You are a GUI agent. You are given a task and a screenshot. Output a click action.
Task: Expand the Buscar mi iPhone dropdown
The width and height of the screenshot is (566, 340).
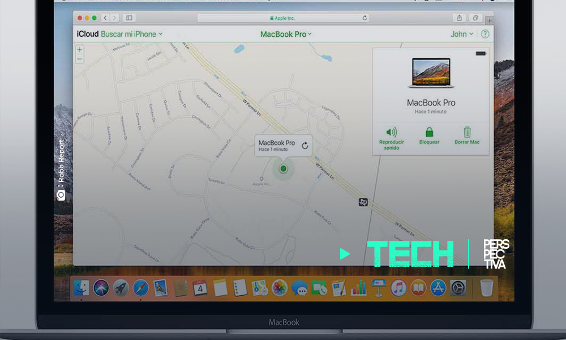(131, 34)
